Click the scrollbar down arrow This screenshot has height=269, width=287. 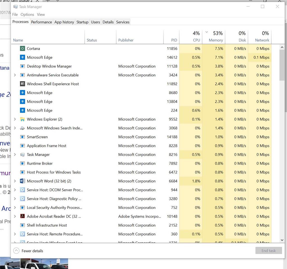[282, 240]
